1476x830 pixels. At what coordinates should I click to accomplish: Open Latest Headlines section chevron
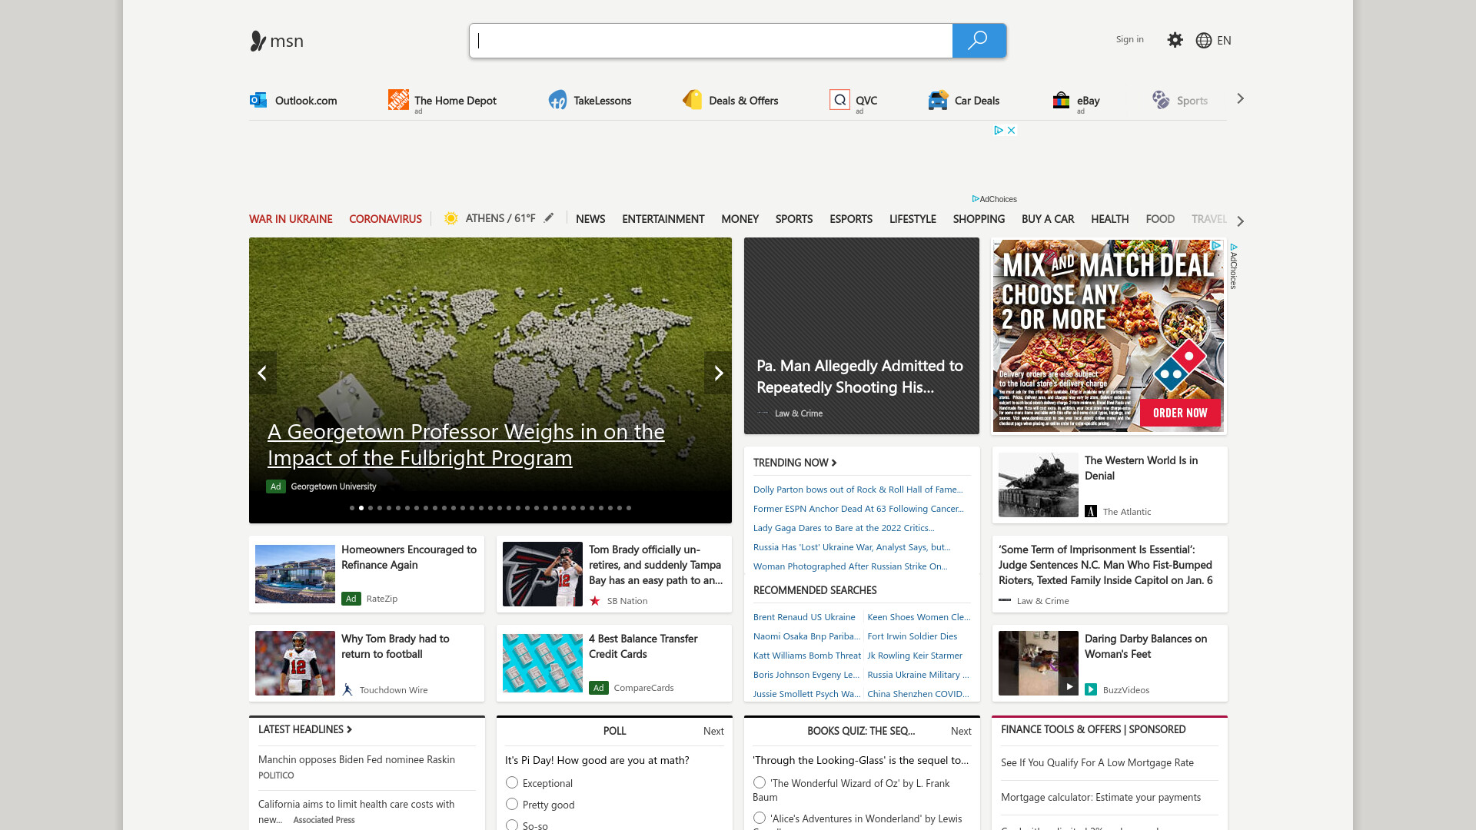349,729
